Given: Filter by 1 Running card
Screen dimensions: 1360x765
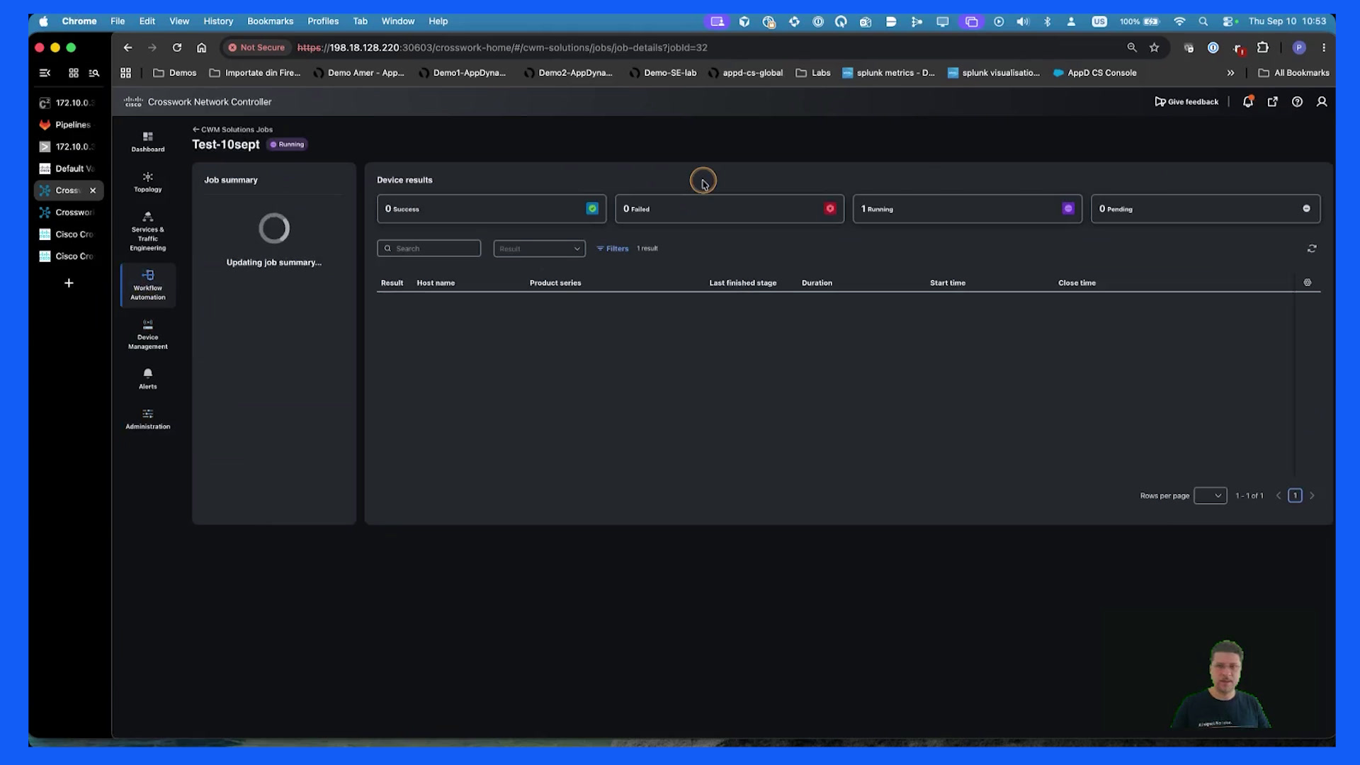Looking at the screenshot, I should [x=968, y=209].
